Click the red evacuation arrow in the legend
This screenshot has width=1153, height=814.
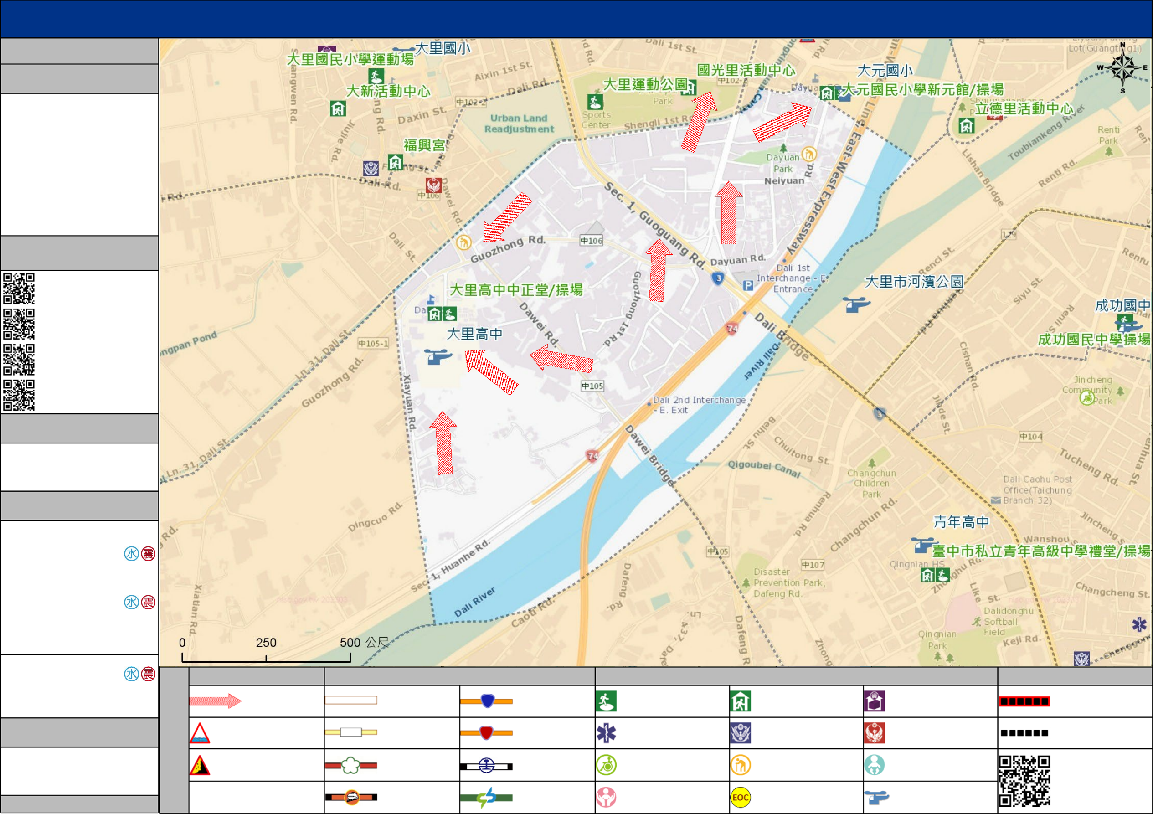coord(216,701)
